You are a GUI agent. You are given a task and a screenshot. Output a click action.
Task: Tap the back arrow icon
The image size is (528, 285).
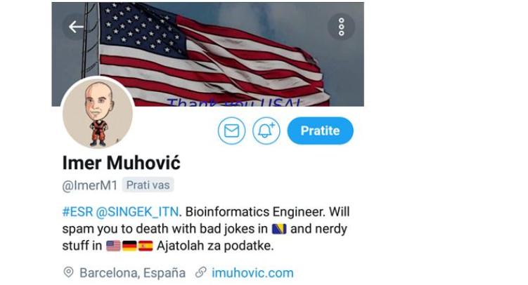point(75,27)
